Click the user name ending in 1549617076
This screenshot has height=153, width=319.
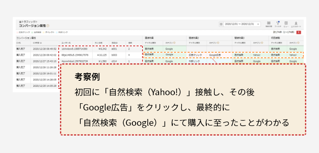tap(75, 55)
